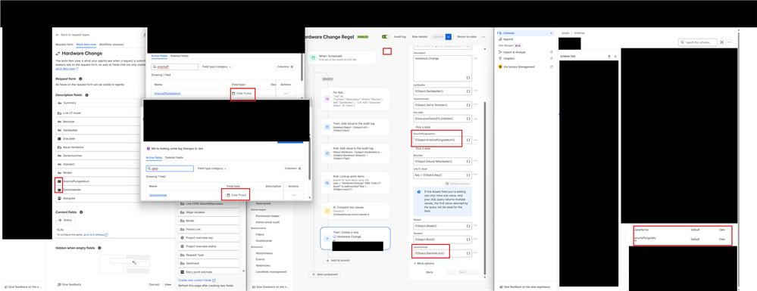Open the Webhooks settings item

click(x=263, y=265)
